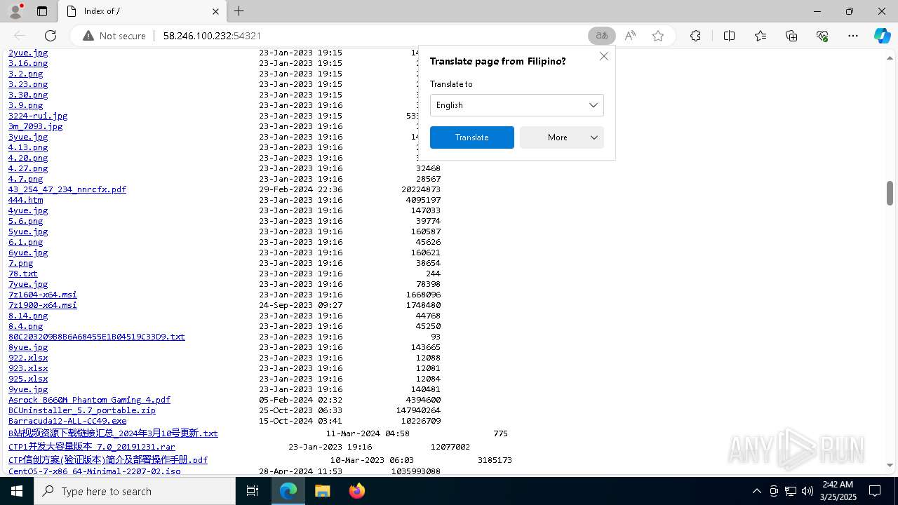
Task: Open the 3224-rui.jpg link
Action: click(38, 116)
